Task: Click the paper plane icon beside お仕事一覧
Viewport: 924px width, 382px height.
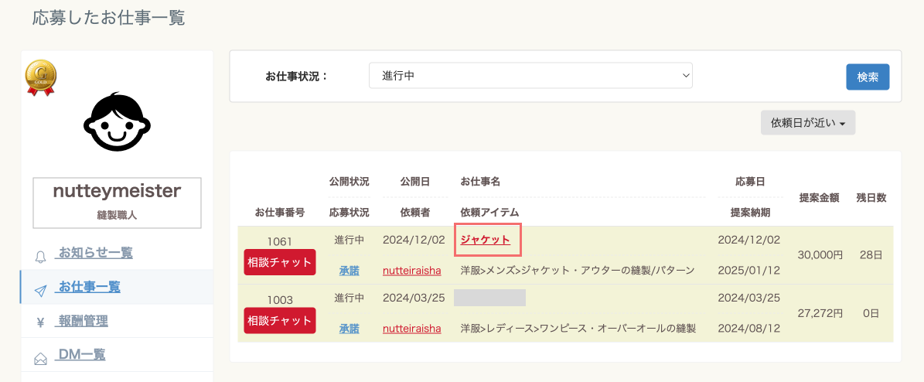Action: [x=41, y=291]
